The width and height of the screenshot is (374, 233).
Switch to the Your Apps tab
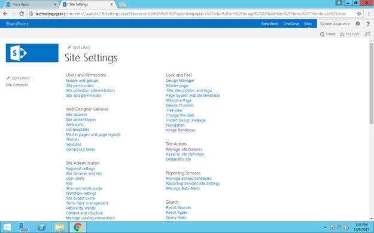31,4
